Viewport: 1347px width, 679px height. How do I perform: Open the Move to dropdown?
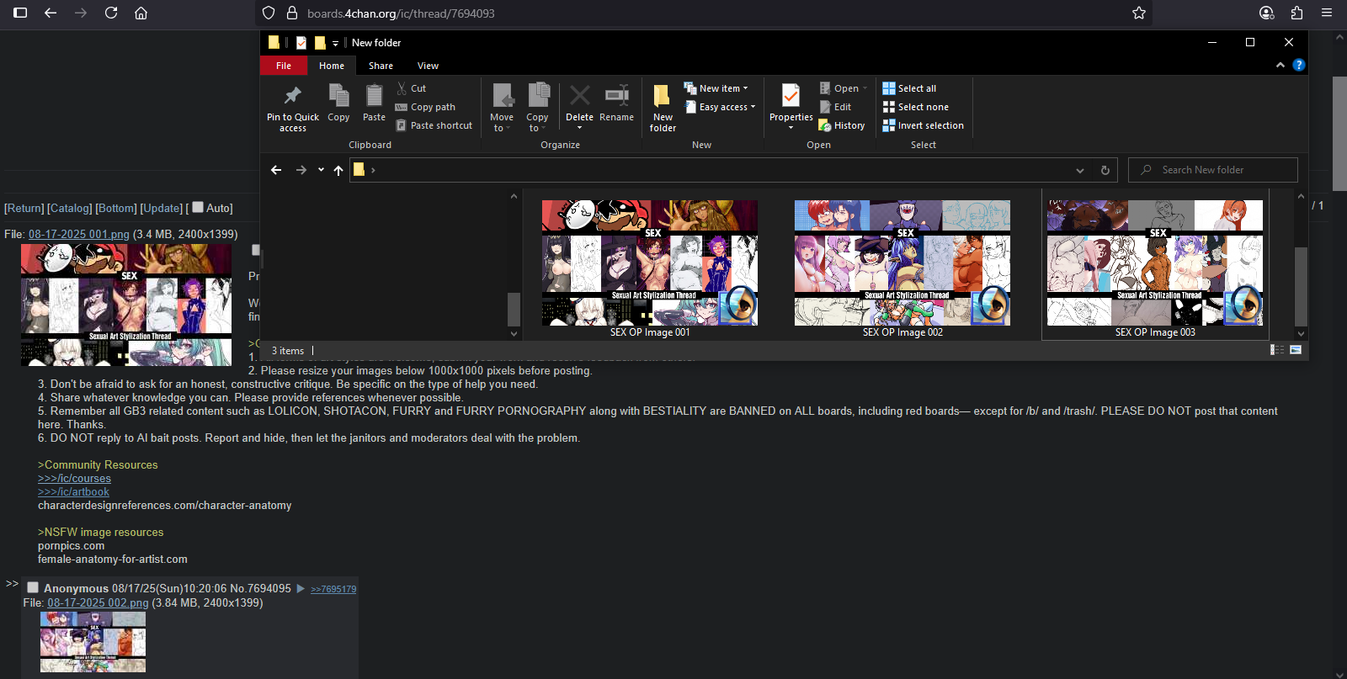(502, 122)
